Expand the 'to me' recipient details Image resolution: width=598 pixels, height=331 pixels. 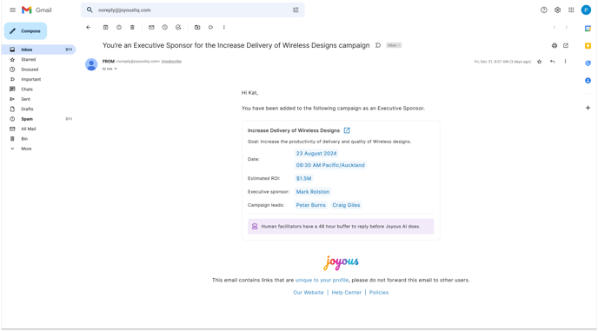(x=116, y=69)
